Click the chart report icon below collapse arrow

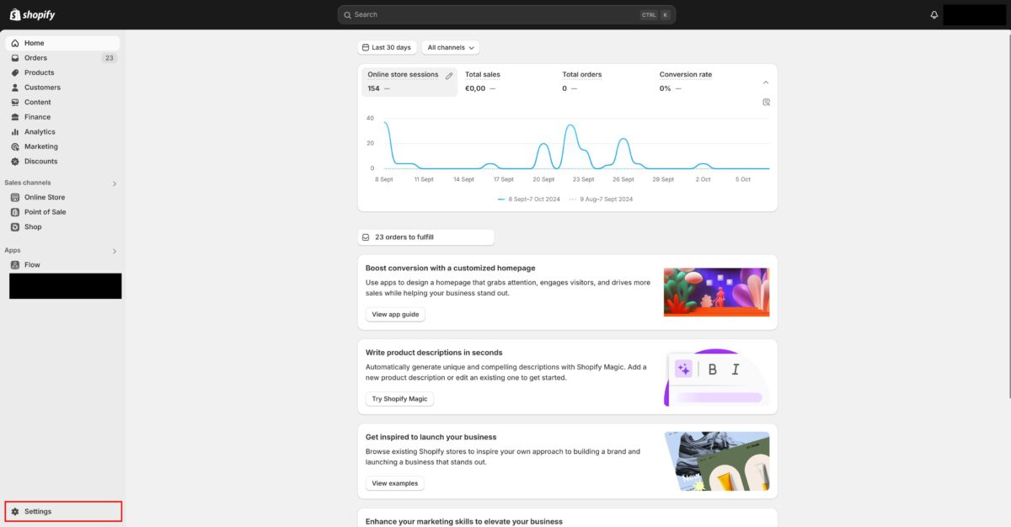(x=766, y=102)
